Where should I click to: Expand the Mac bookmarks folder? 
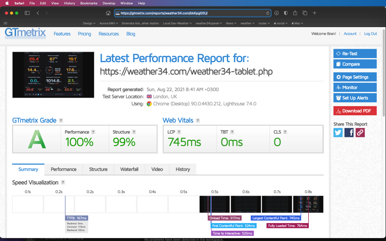pyautogui.click(x=297, y=23)
